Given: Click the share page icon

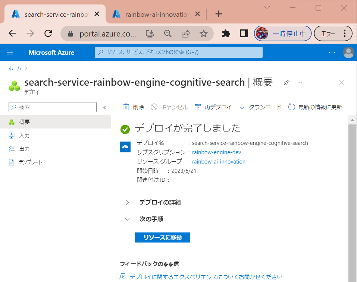Looking at the screenshot, I should [x=186, y=34].
